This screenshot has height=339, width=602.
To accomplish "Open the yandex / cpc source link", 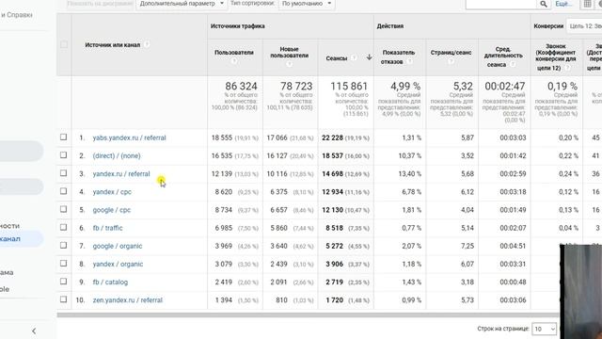I will coord(112,192).
